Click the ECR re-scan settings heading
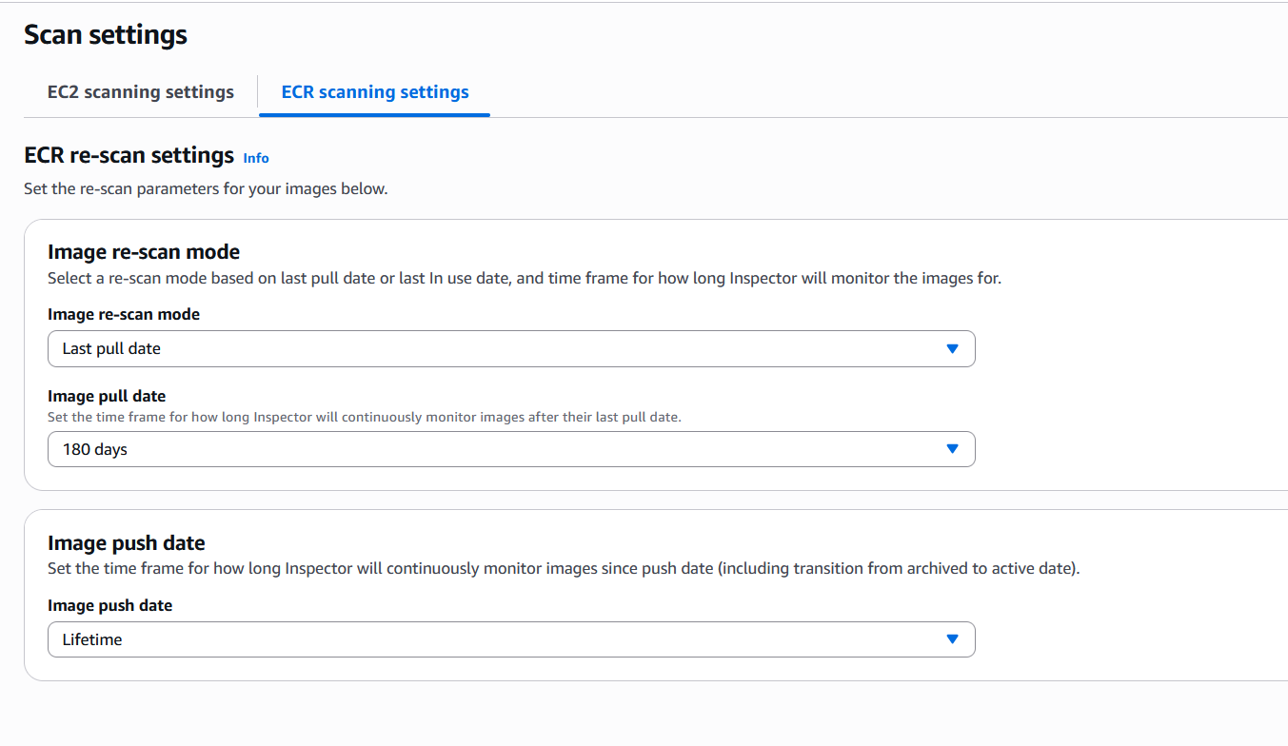The height and width of the screenshot is (746, 1288). click(129, 155)
